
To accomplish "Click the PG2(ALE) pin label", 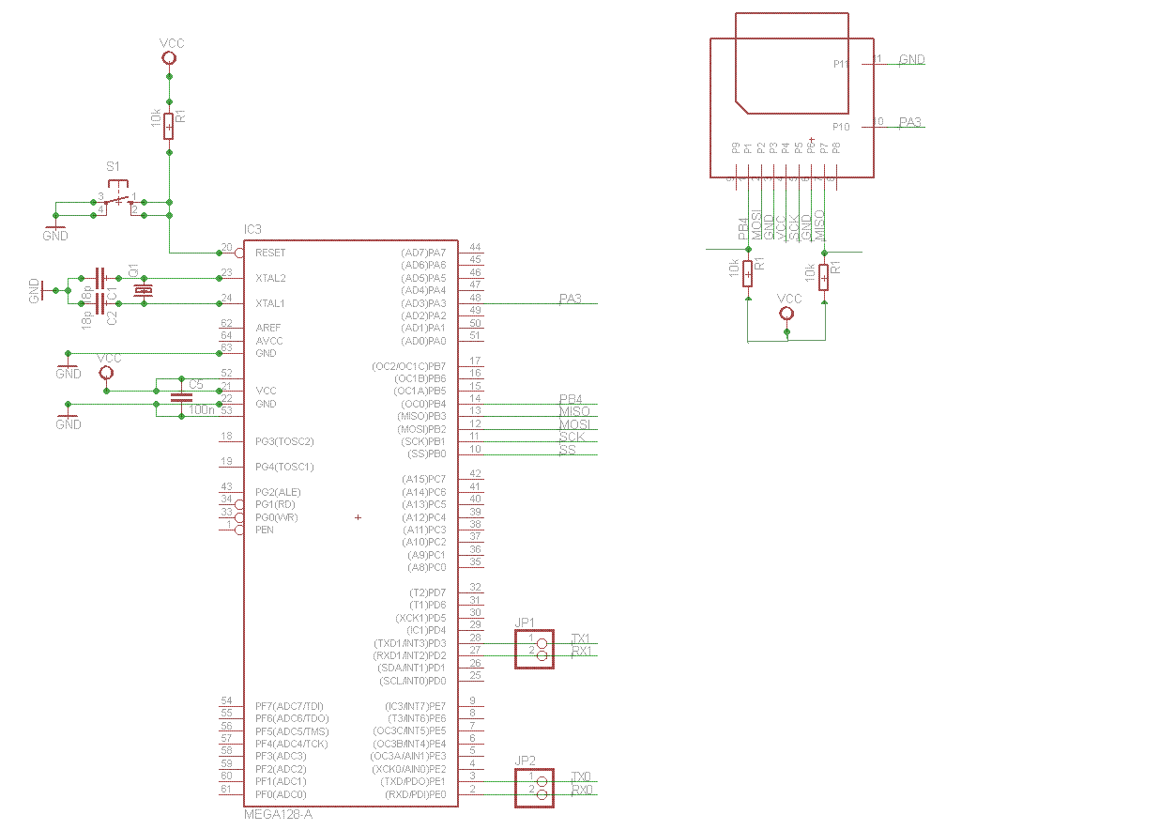I will pos(278,492).
